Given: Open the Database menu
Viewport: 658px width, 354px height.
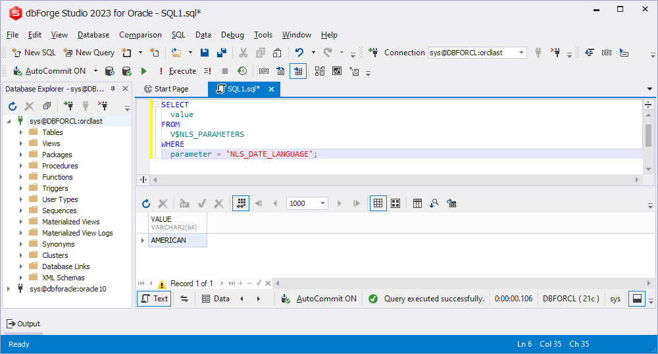Looking at the screenshot, I should pos(93,35).
